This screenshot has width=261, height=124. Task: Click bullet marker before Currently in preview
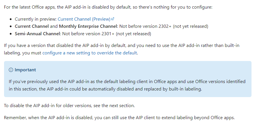[x=11, y=19]
